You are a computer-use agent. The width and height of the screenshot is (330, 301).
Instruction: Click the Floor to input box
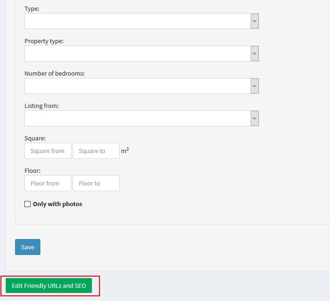click(x=96, y=183)
